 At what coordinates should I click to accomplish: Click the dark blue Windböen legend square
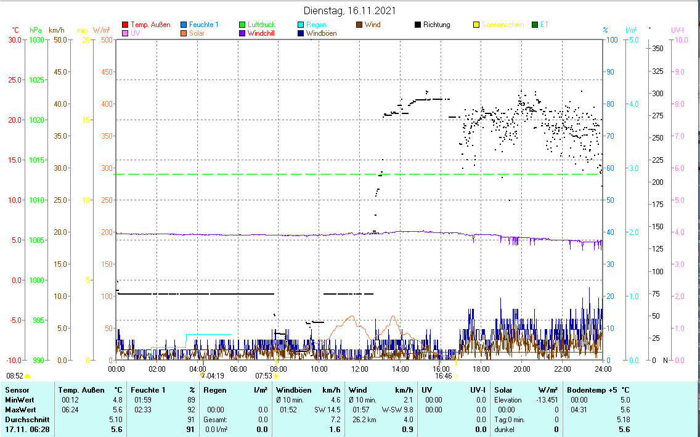pos(301,34)
